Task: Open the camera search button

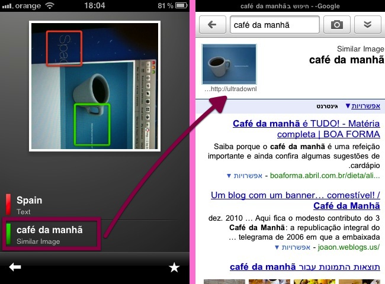Action: pyautogui.click(x=336, y=25)
